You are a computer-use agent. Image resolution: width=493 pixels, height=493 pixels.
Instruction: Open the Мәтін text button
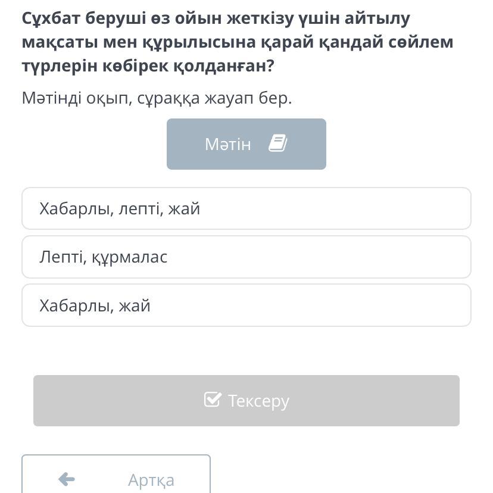(246, 144)
